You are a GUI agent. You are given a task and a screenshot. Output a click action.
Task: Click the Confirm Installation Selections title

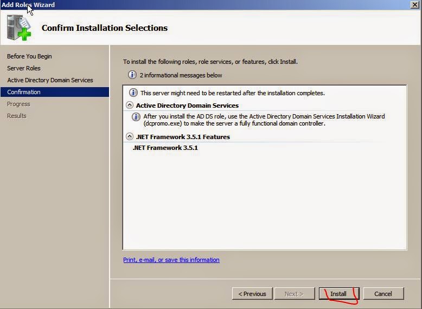click(105, 28)
